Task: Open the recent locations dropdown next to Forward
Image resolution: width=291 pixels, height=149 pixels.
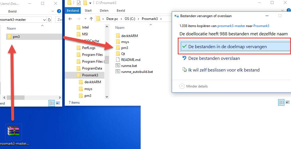Action: click(x=85, y=19)
